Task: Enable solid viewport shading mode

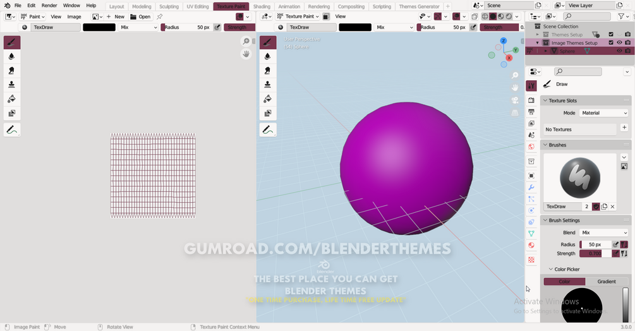Action: click(493, 16)
